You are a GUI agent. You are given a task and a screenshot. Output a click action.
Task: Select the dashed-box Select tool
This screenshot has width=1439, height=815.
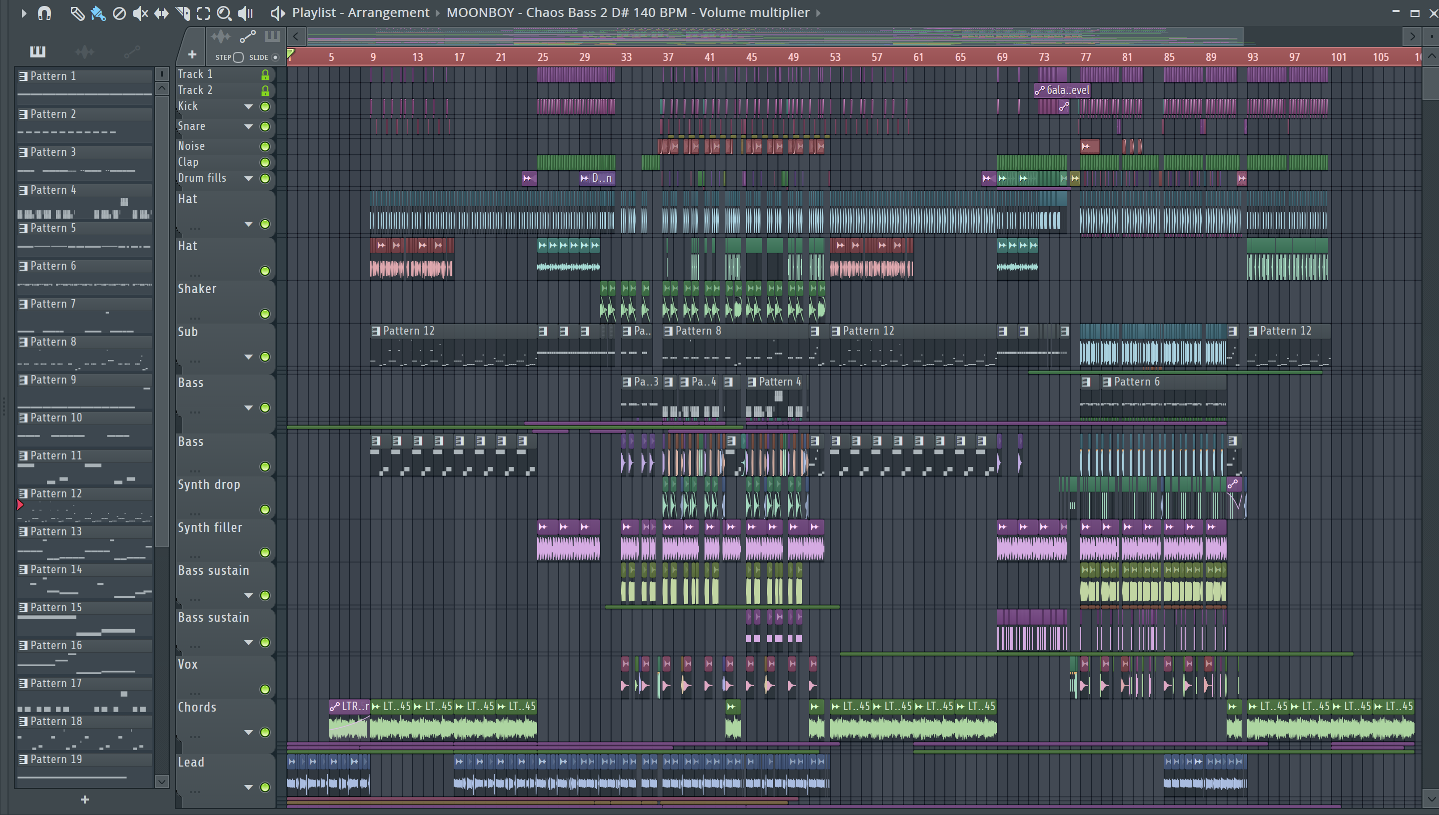(203, 13)
